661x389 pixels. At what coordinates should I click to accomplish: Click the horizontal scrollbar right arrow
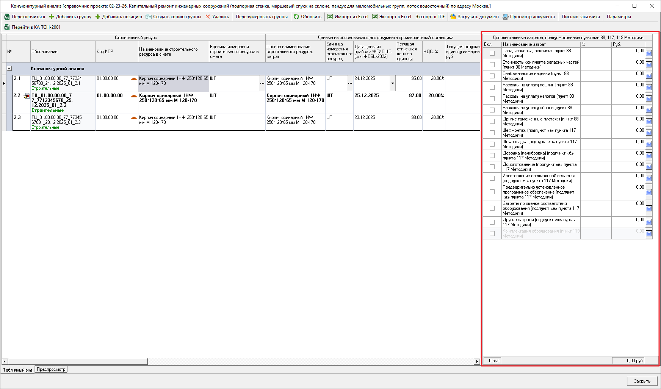point(477,361)
